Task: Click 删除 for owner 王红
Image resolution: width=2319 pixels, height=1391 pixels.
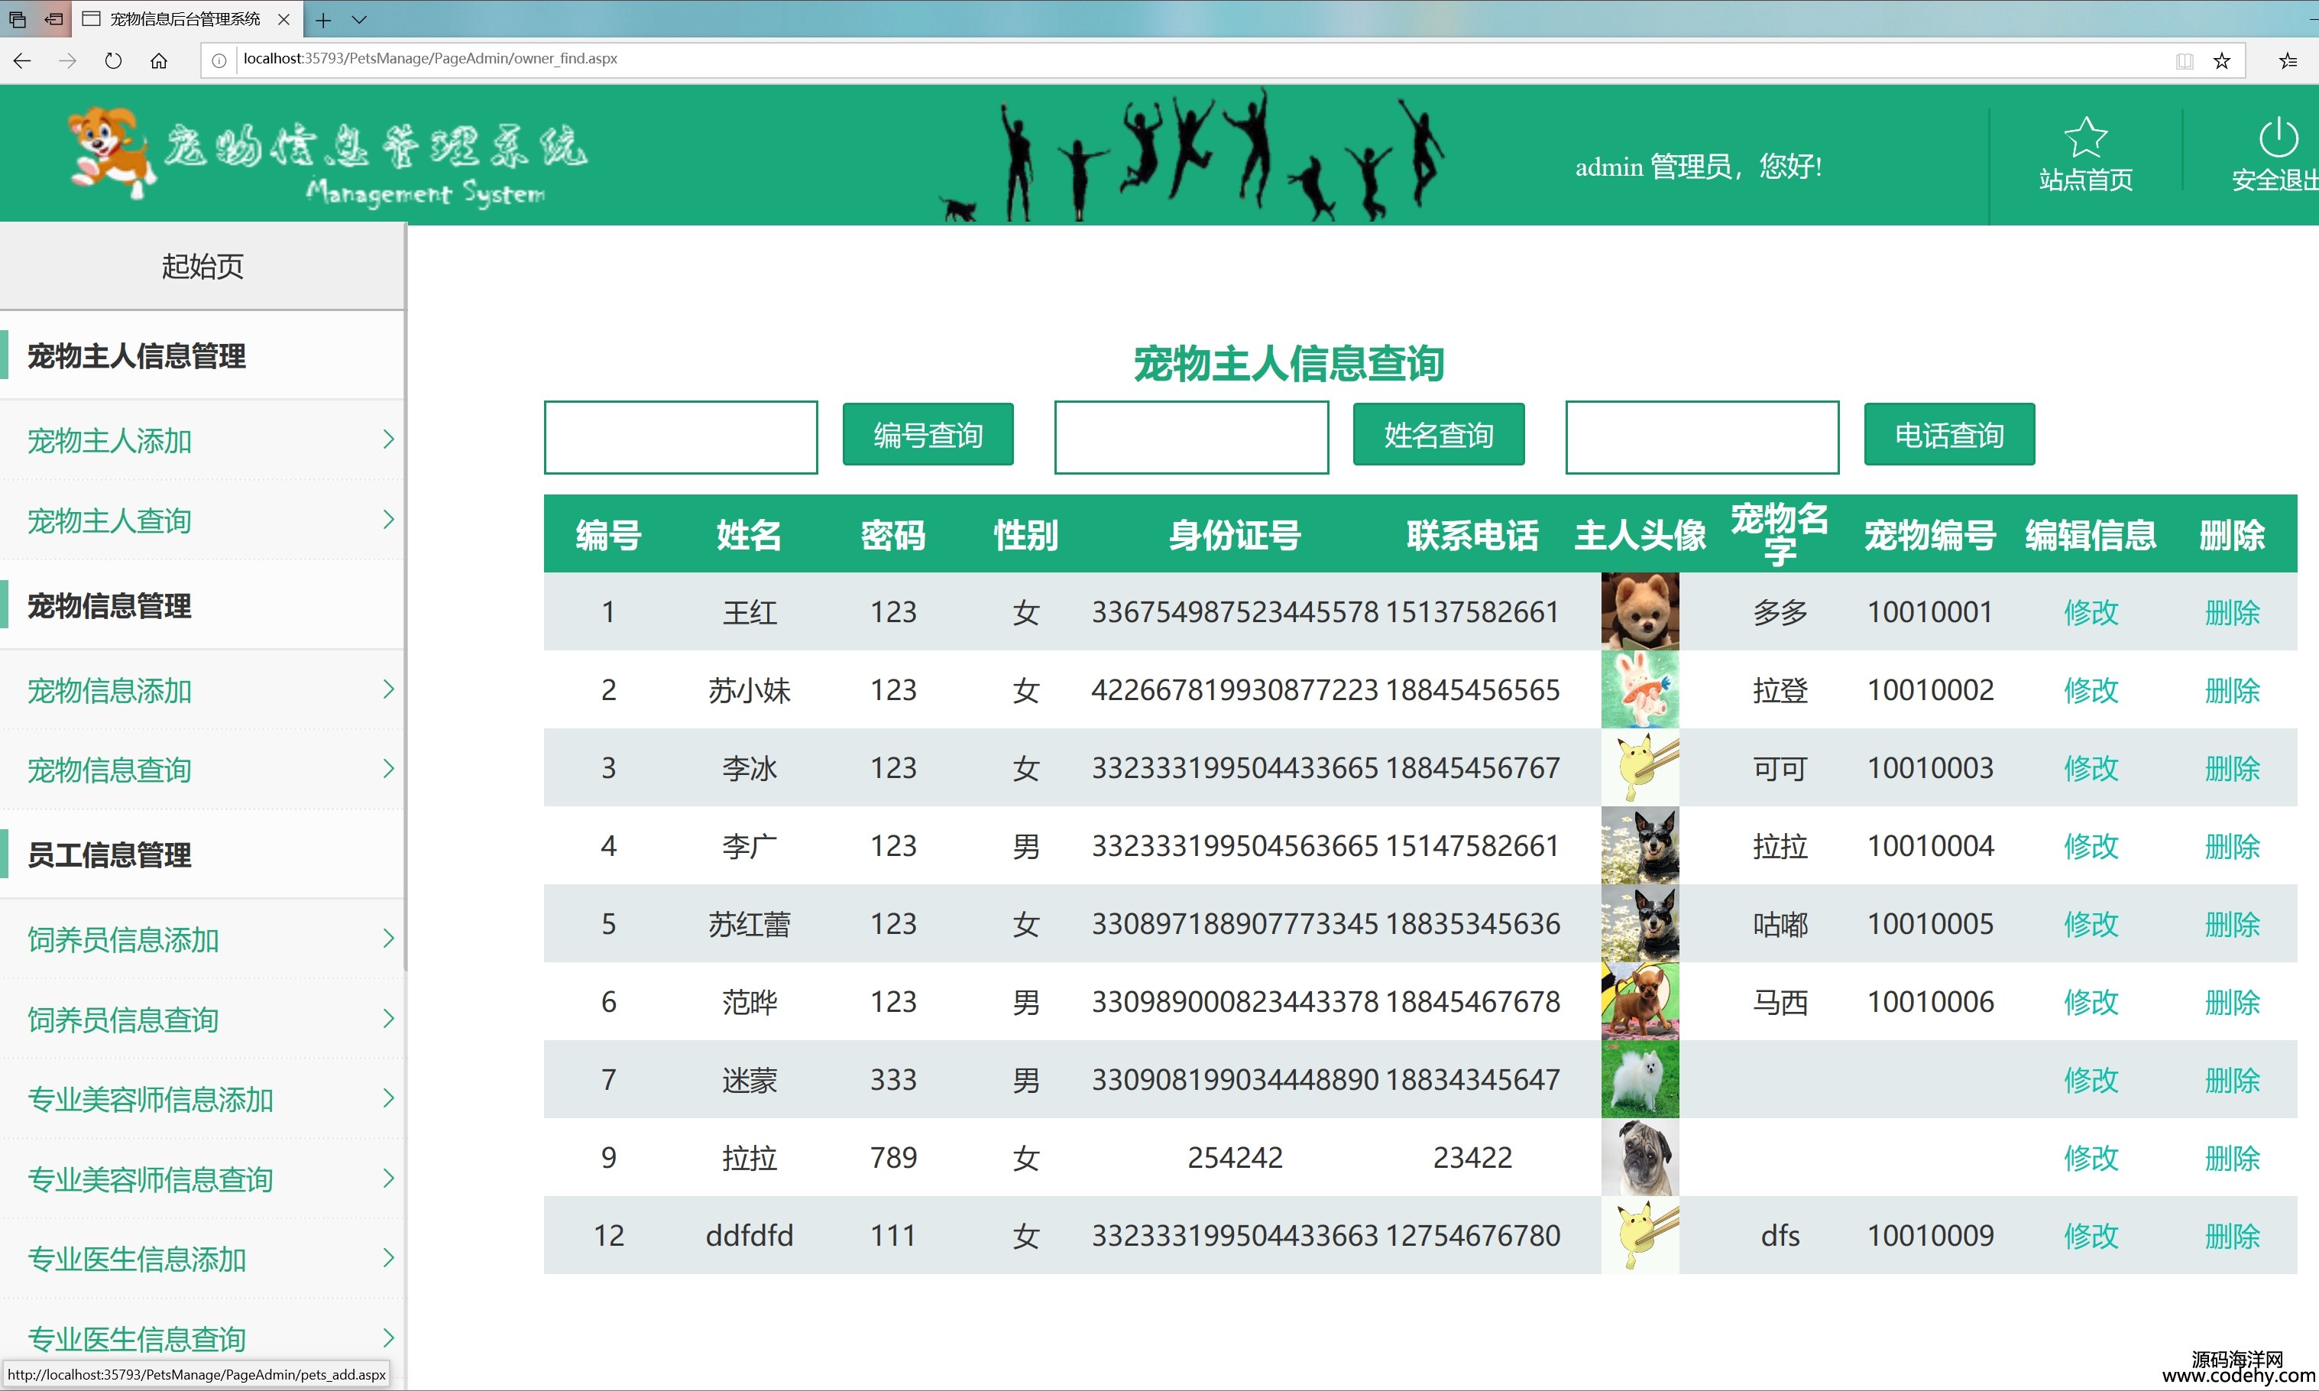Action: coord(2233,613)
